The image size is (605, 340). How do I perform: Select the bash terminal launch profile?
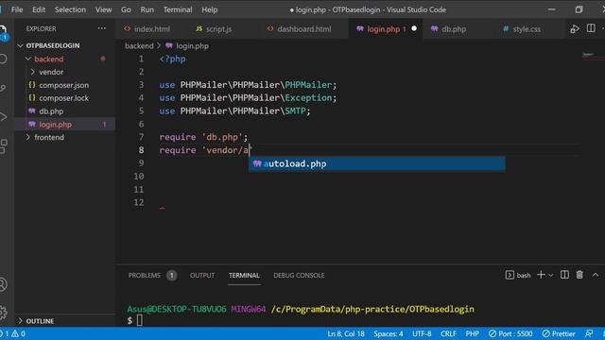(518, 275)
